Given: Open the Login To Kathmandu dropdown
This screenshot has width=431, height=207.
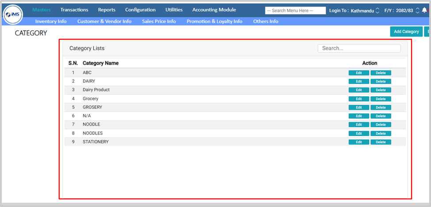Looking at the screenshot, I should coord(377,10).
